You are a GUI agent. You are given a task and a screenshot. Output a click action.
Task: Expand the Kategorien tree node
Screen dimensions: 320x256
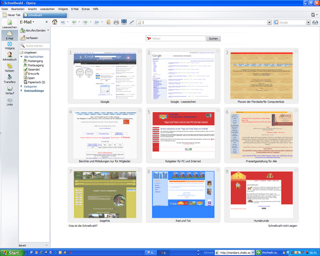[x=22, y=86]
